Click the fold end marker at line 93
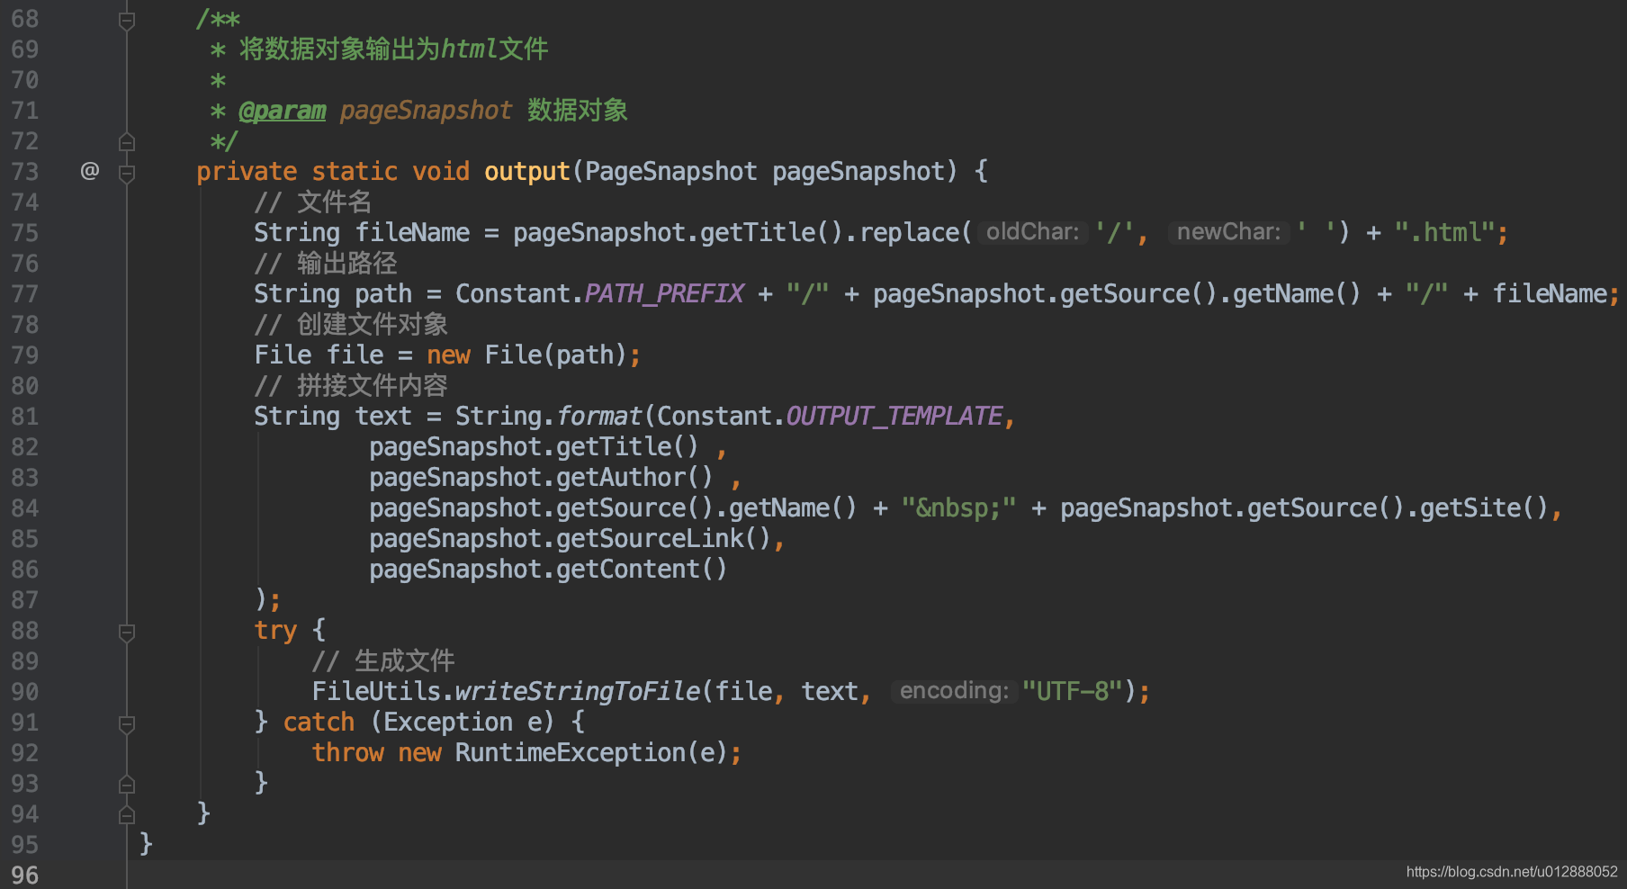The width and height of the screenshot is (1627, 889). click(127, 785)
